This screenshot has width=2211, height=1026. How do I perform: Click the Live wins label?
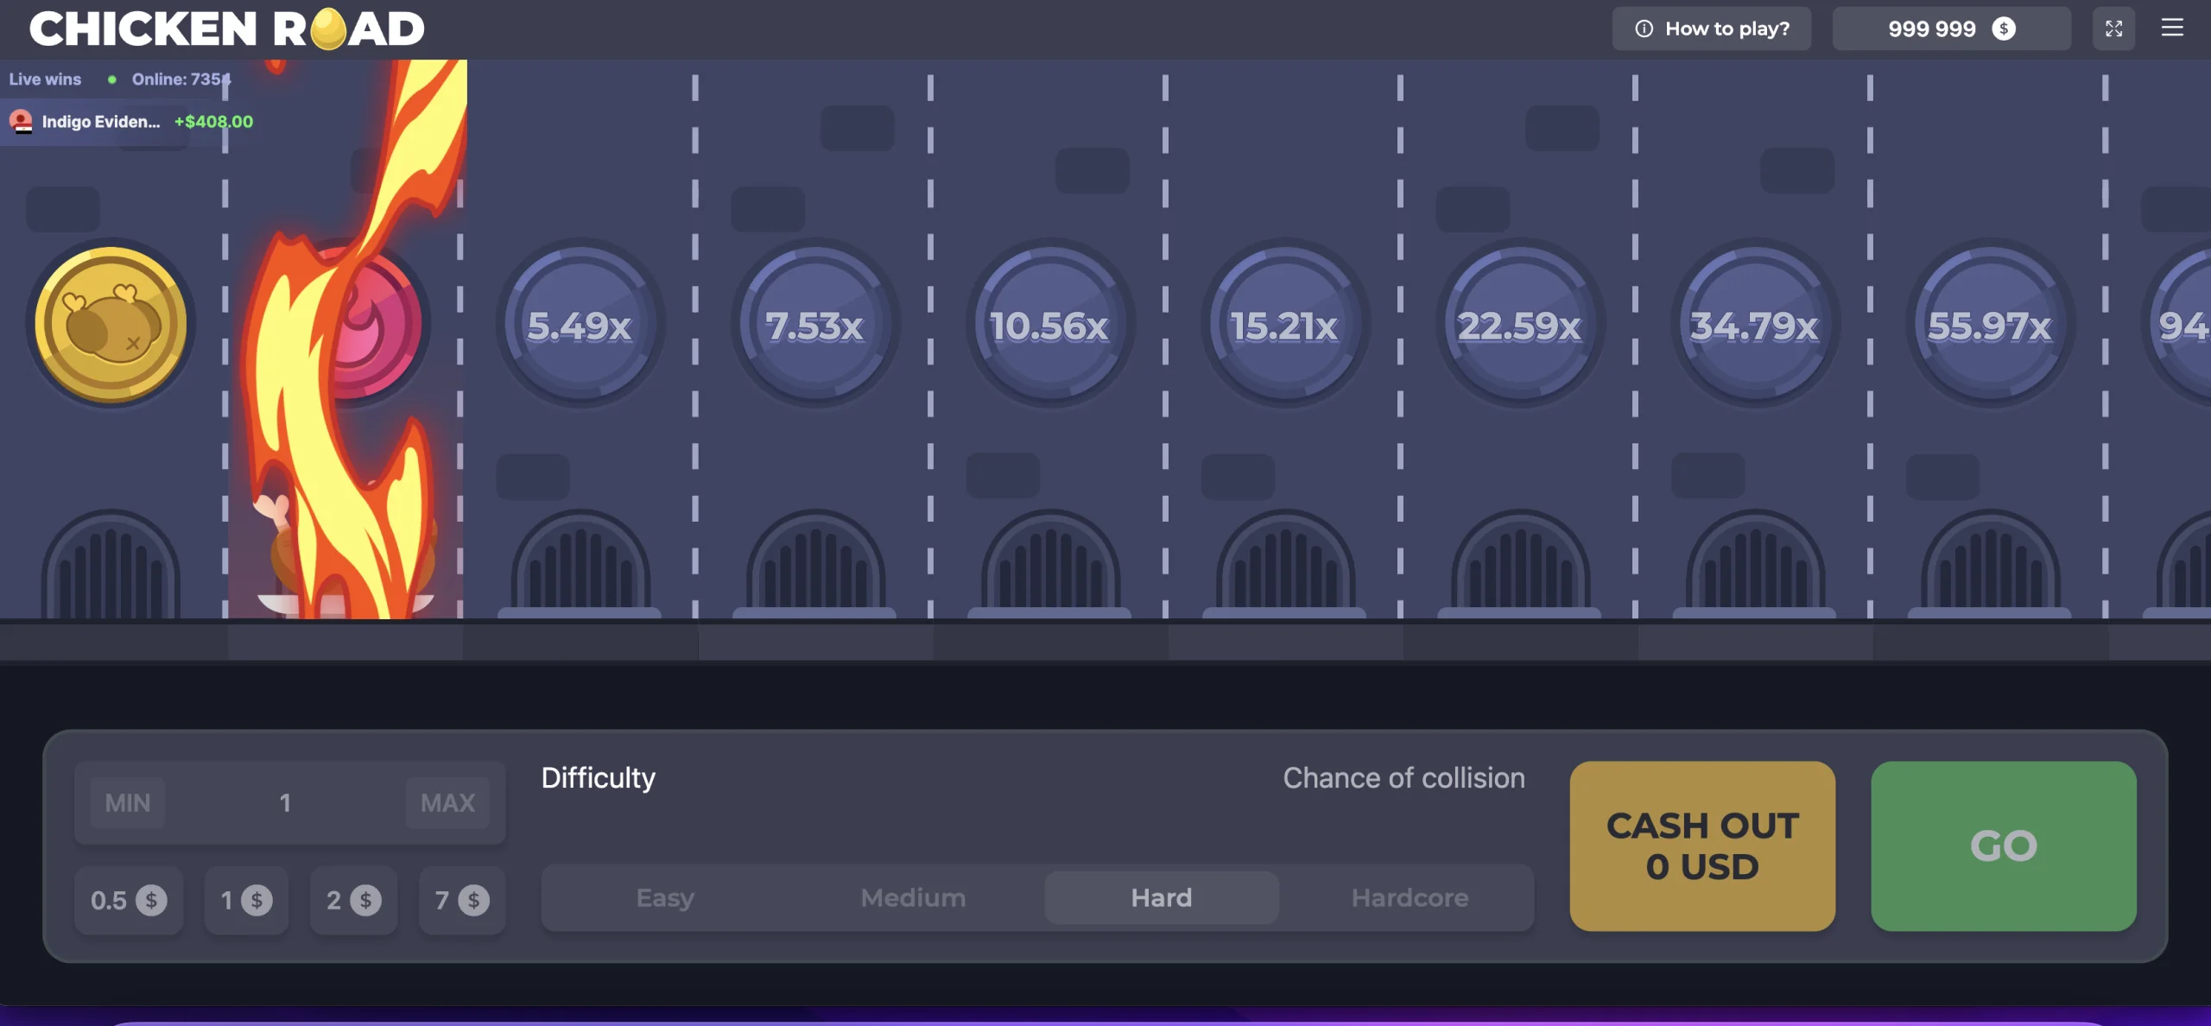[x=45, y=79]
